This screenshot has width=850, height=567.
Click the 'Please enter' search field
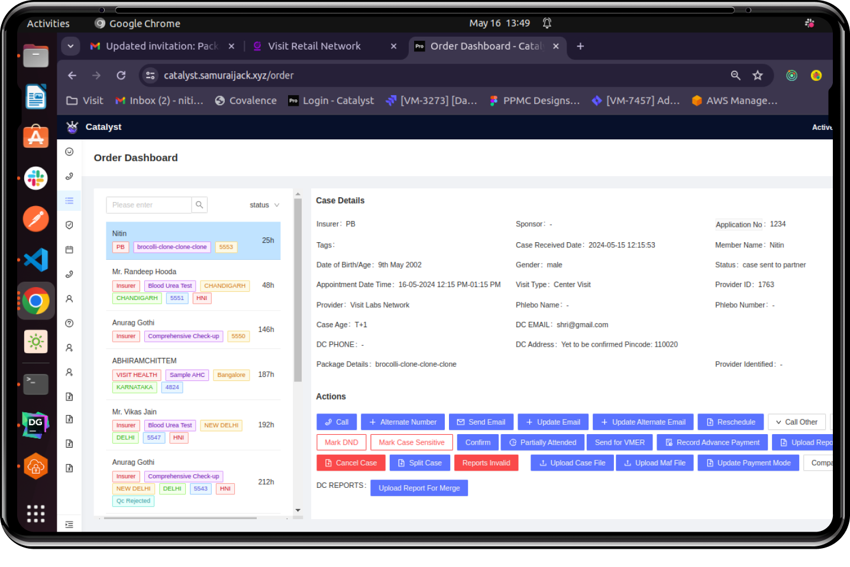coord(148,205)
